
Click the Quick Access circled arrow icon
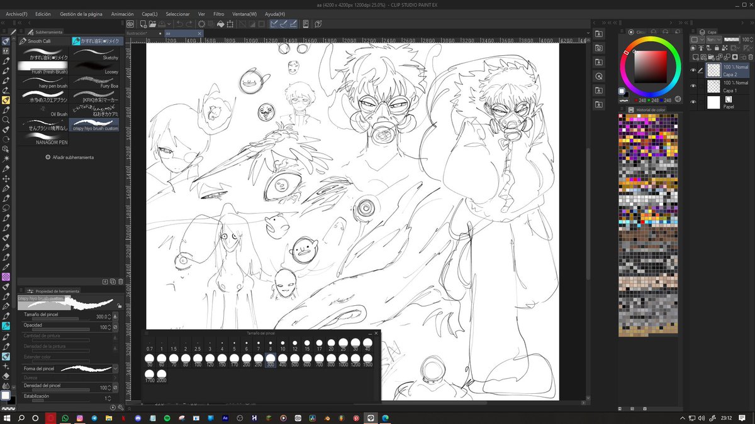(599, 77)
